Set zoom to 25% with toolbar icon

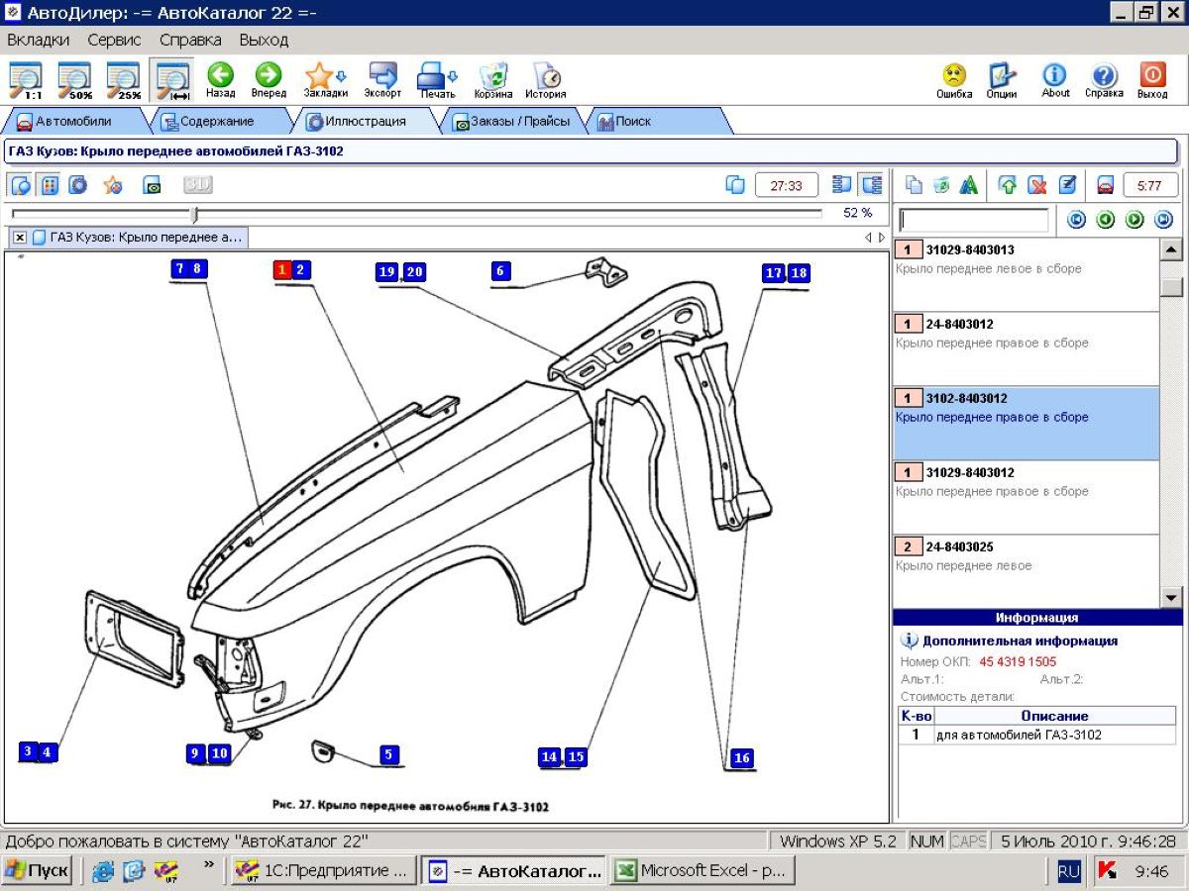click(x=123, y=81)
